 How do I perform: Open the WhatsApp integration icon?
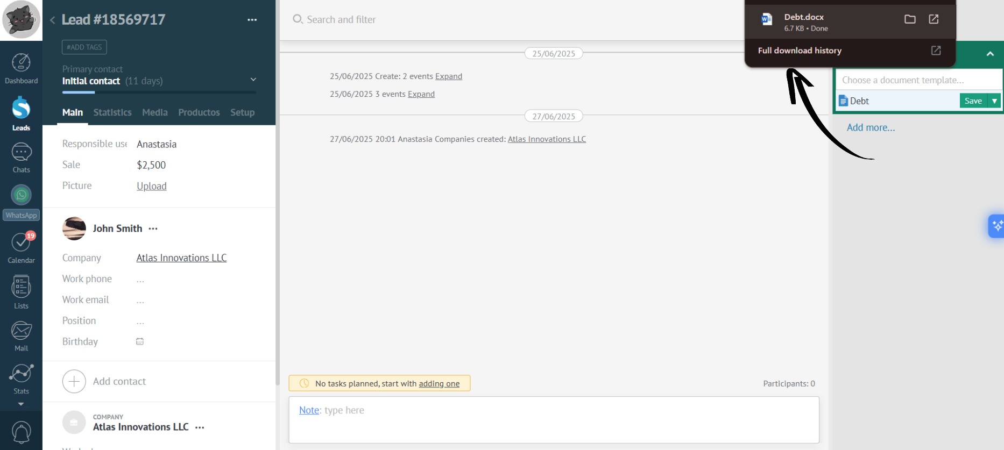click(21, 195)
